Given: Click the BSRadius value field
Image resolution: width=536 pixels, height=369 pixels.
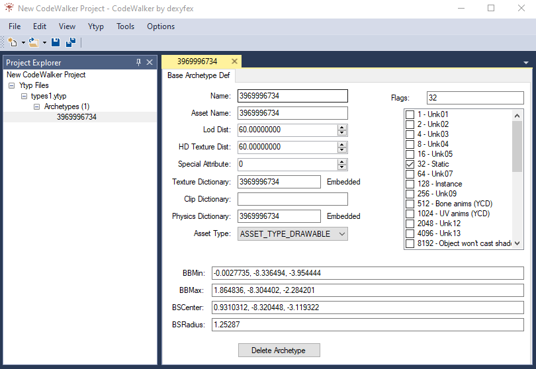Looking at the screenshot, I should click(367, 325).
